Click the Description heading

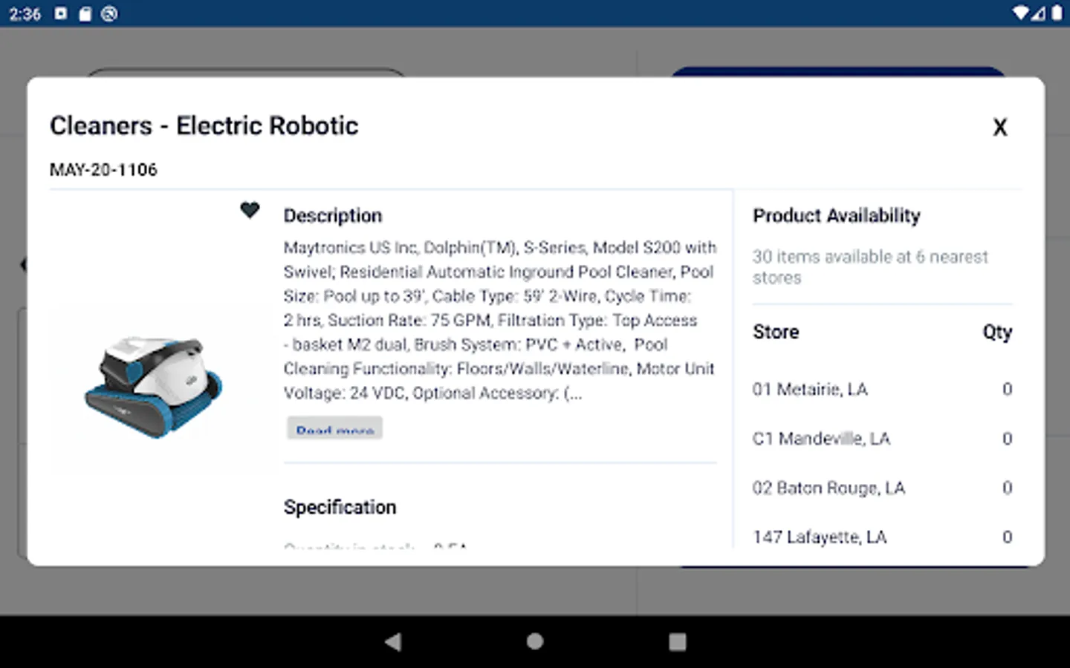pyautogui.click(x=333, y=216)
